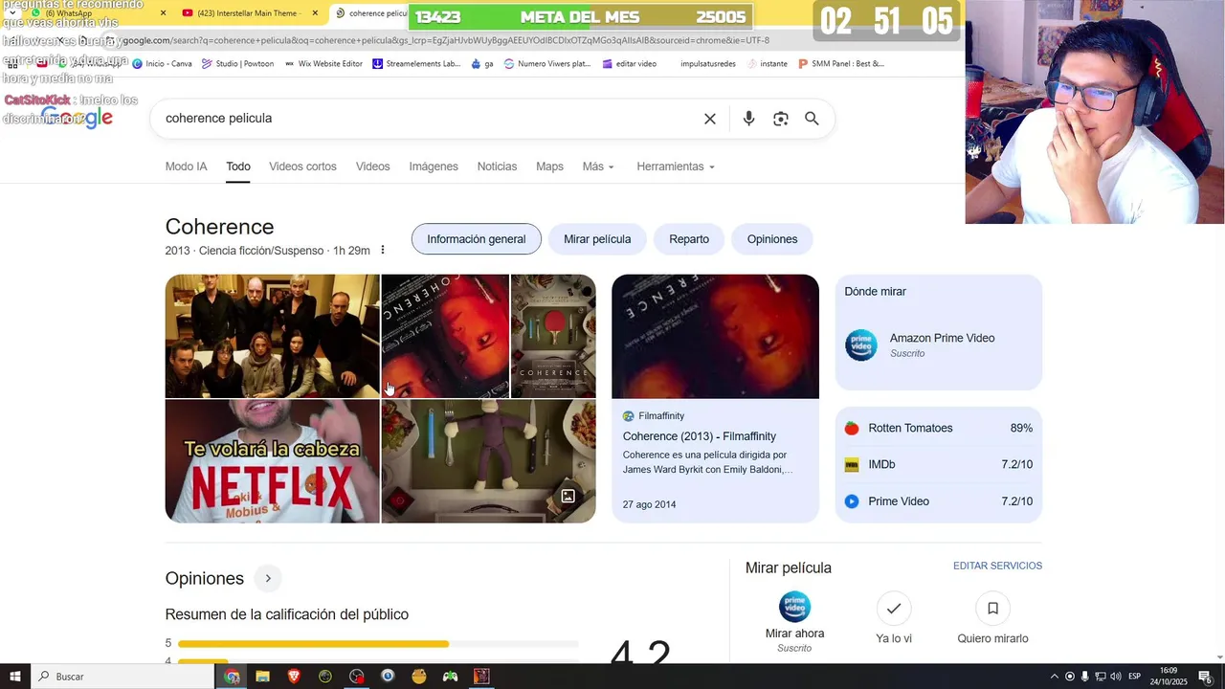Open Google Lens image search icon
The height and width of the screenshot is (689, 1225).
pyautogui.click(x=781, y=119)
